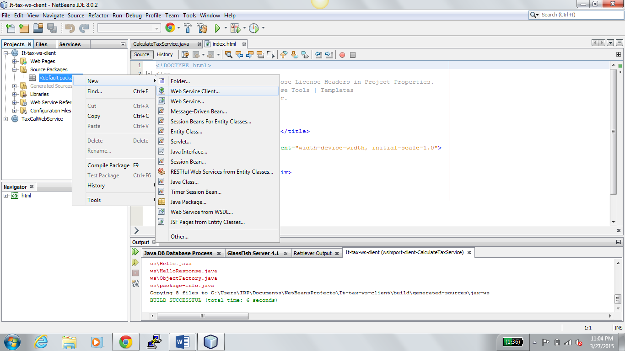Open run configuration combo box in toolbar
Image resolution: width=625 pixels, height=351 pixels.
(129, 28)
